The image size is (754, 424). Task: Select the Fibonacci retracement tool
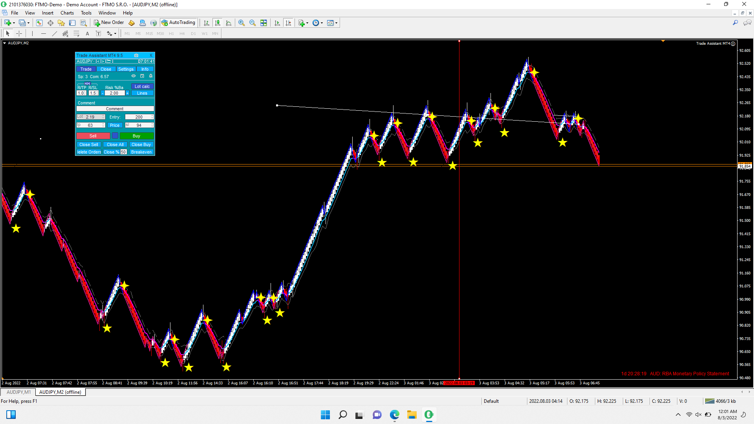tap(76, 33)
